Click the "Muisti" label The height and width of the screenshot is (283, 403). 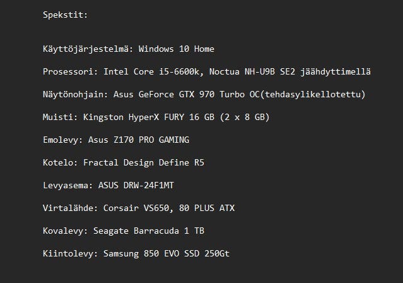(58, 117)
